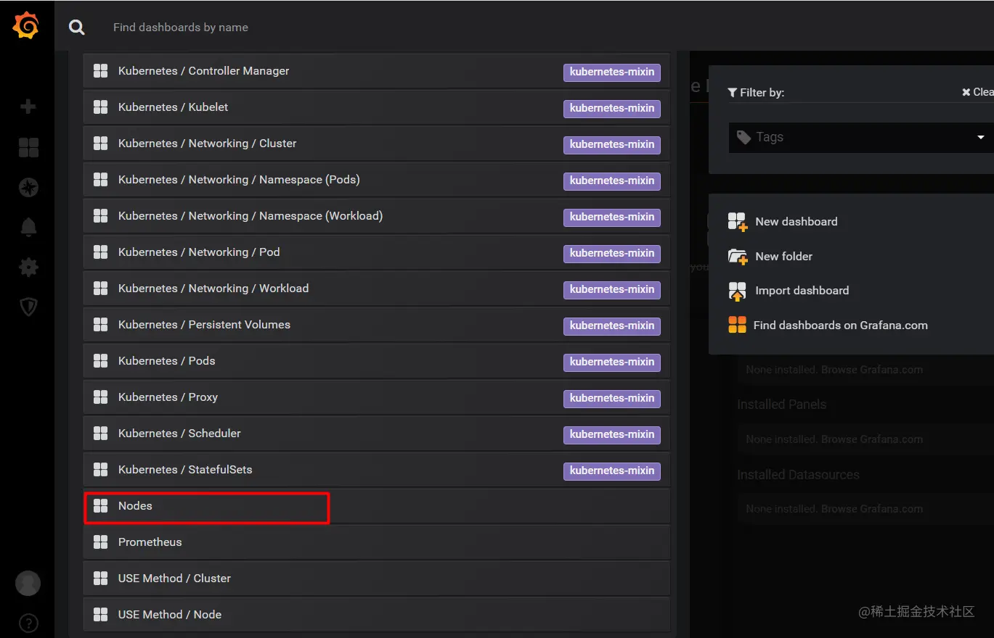
Task: Open Kubernetes / Kubelet dashboard
Action: pyautogui.click(x=377, y=107)
